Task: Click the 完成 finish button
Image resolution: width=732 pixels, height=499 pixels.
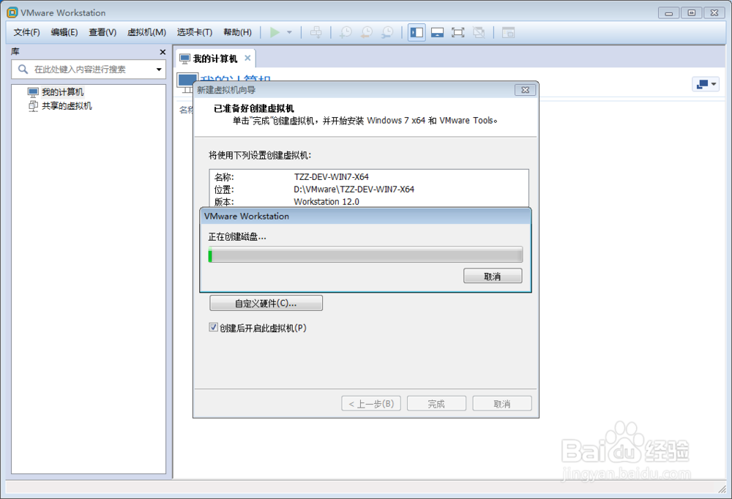Action: (x=436, y=403)
